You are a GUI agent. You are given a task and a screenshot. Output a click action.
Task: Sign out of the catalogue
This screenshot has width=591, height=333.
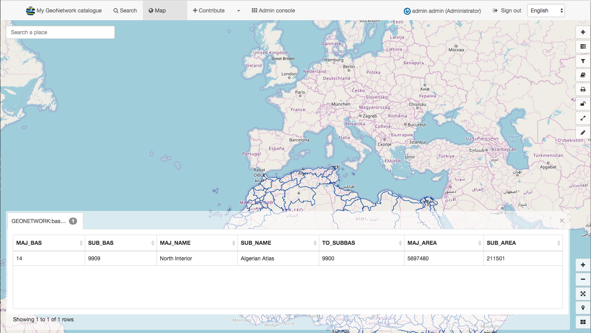click(507, 10)
